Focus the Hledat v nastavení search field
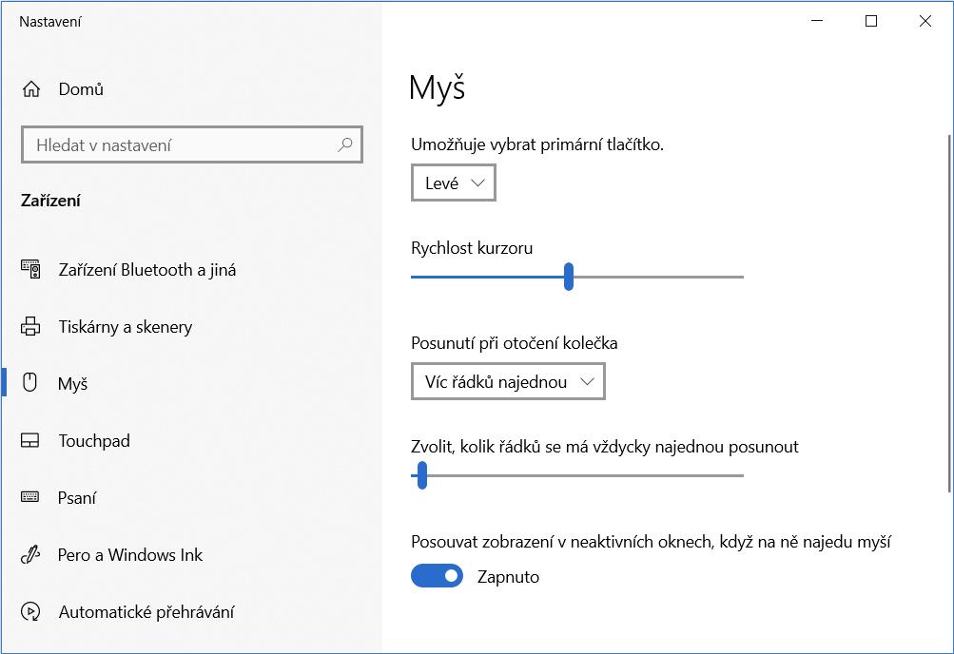 coord(191,144)
